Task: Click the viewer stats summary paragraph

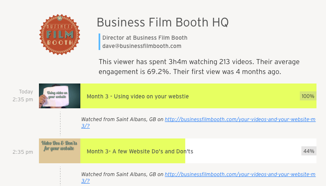Action: [199, 67]
